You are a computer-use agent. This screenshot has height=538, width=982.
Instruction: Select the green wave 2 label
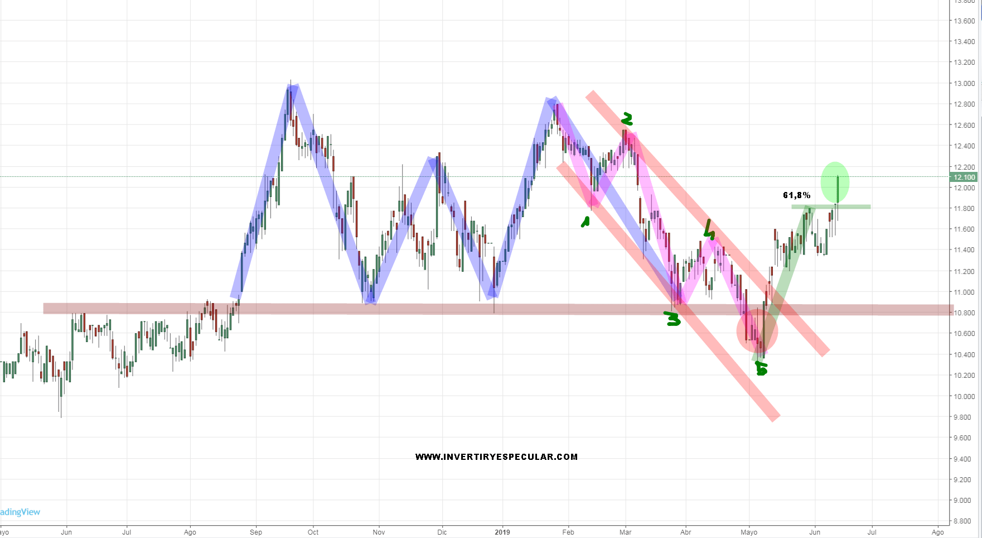point(627,119)
